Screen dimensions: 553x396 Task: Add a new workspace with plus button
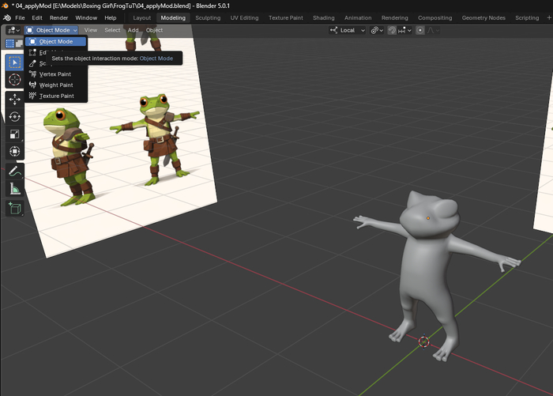[x=549, y=17]
